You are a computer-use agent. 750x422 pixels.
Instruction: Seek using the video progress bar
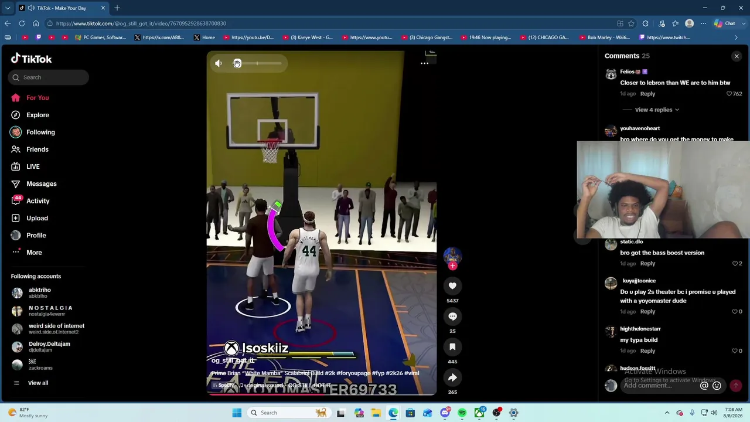pyautogui.click(x=321, y=394)
